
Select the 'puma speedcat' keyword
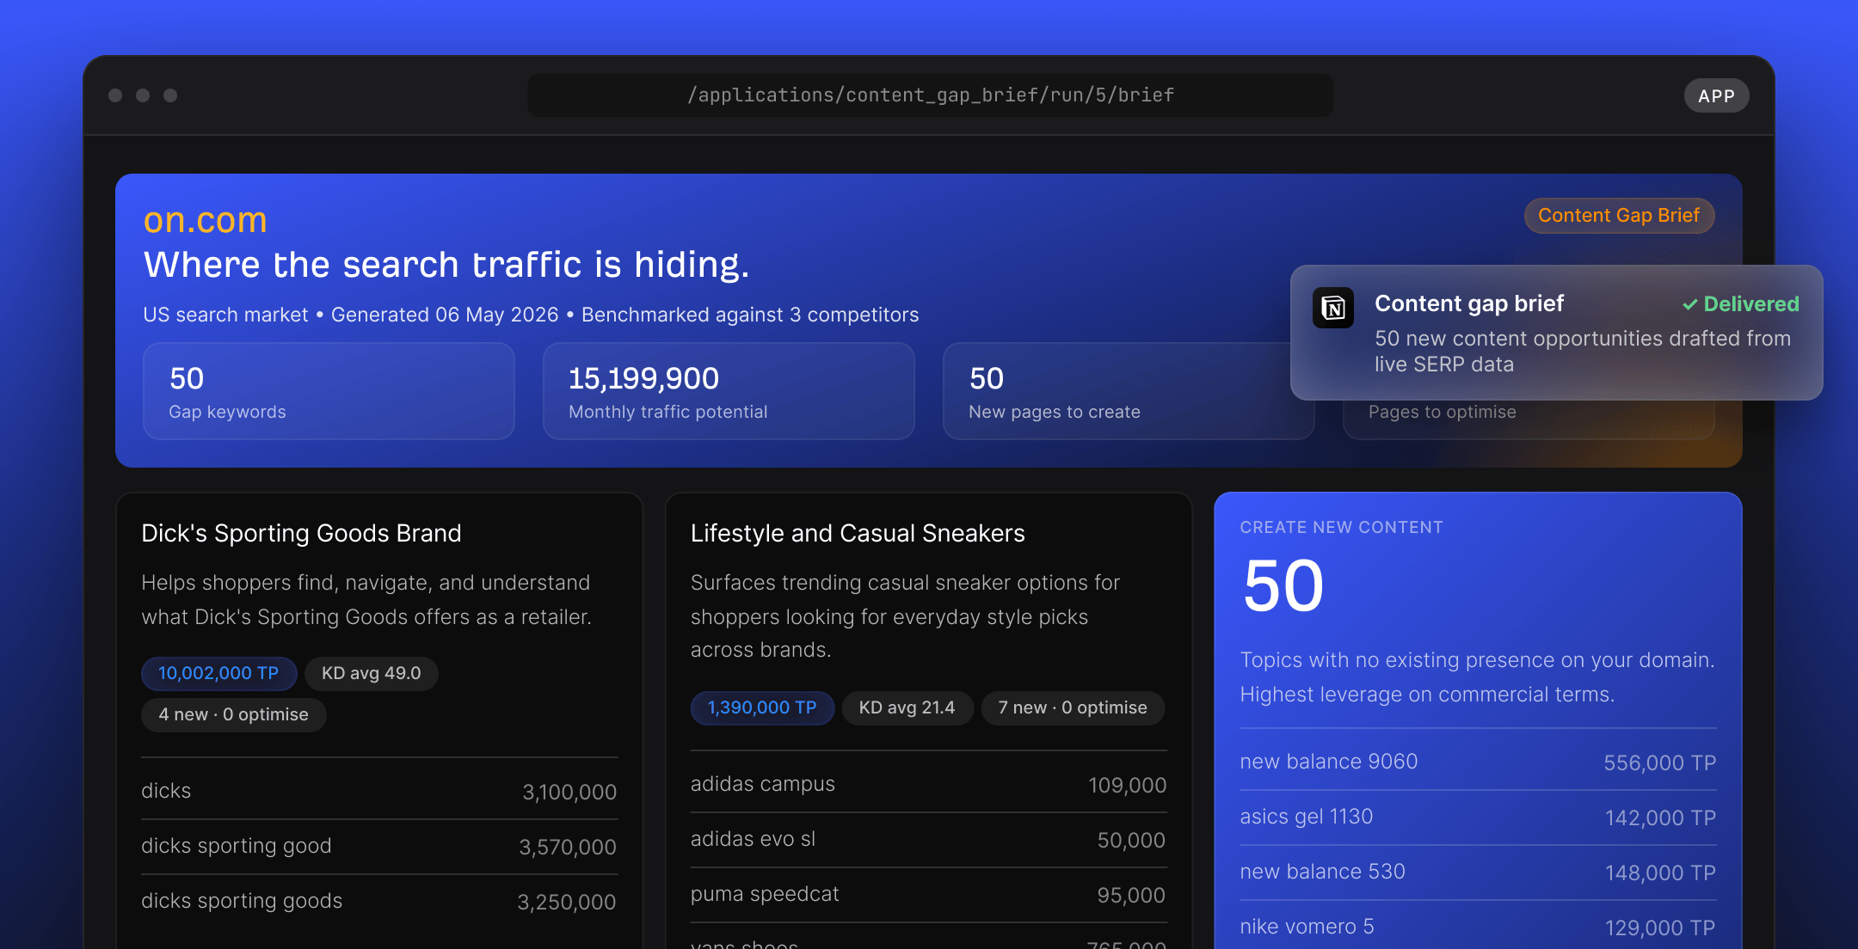765,894
